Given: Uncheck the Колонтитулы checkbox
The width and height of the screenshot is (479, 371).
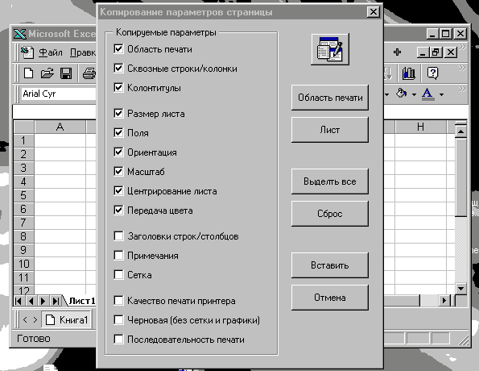Looking at the screenshot, I should click(118, 88).
